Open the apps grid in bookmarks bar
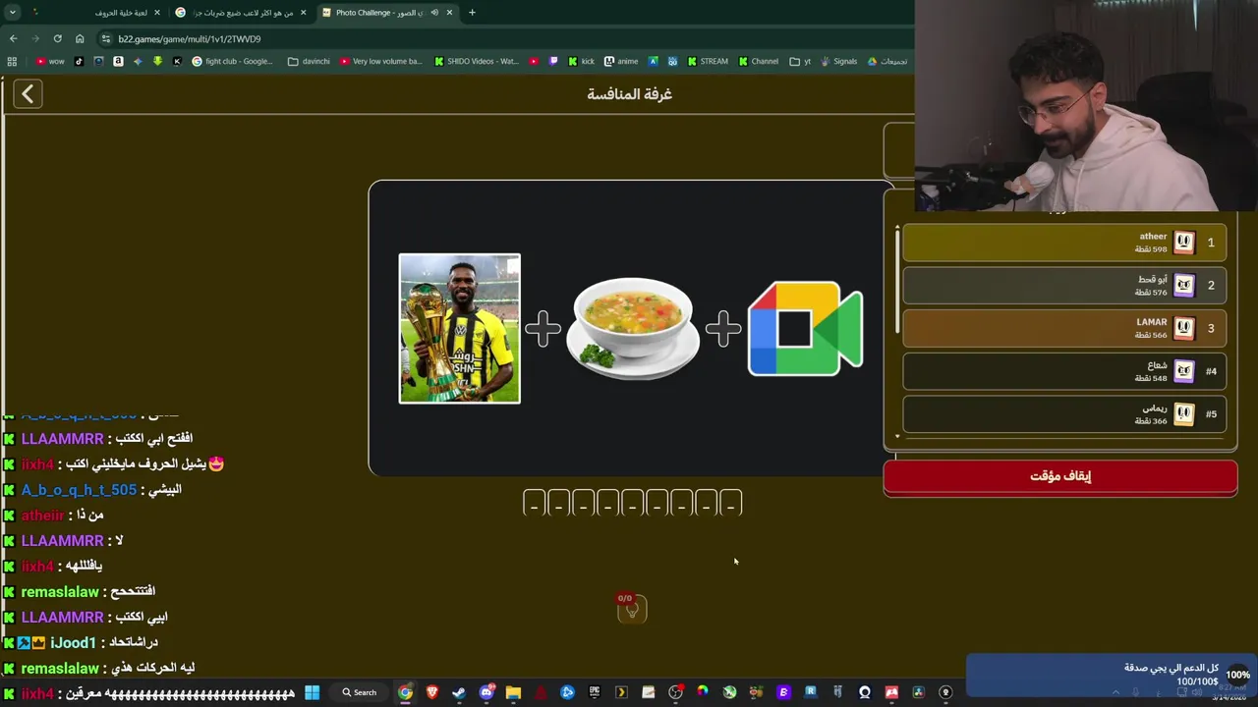Viewport: 1258px width, 707px height. [x=12, y=61]
